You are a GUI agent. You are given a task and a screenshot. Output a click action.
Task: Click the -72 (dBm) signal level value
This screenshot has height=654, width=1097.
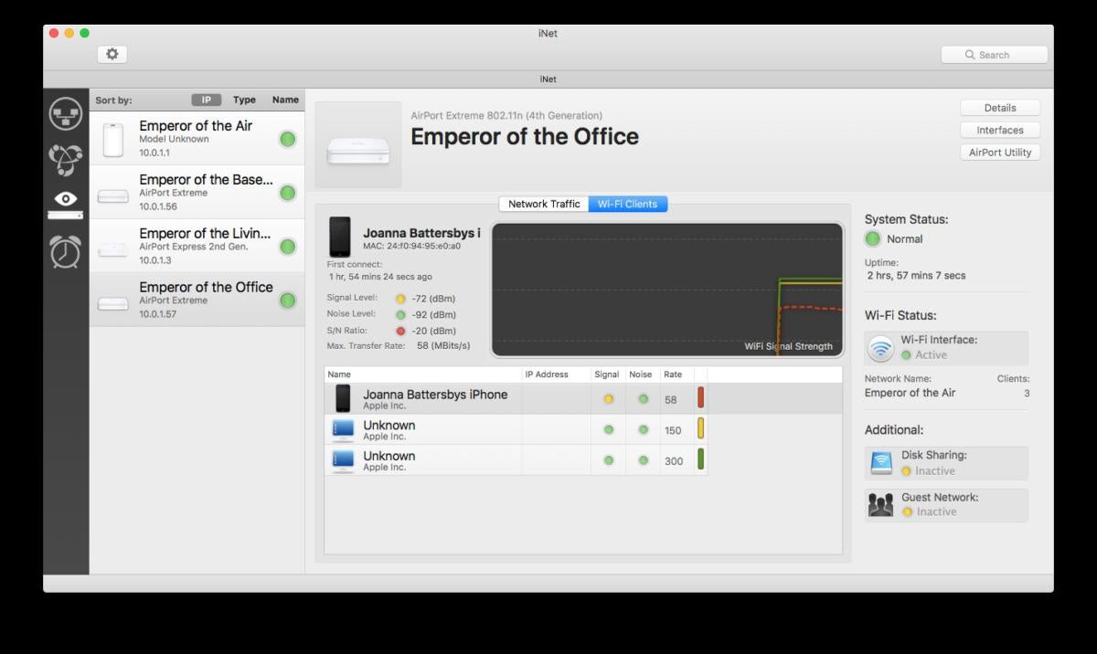point(433,299)
